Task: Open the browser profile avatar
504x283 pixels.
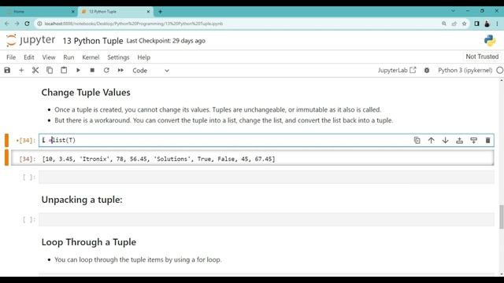Action: [x=487, y=24]
